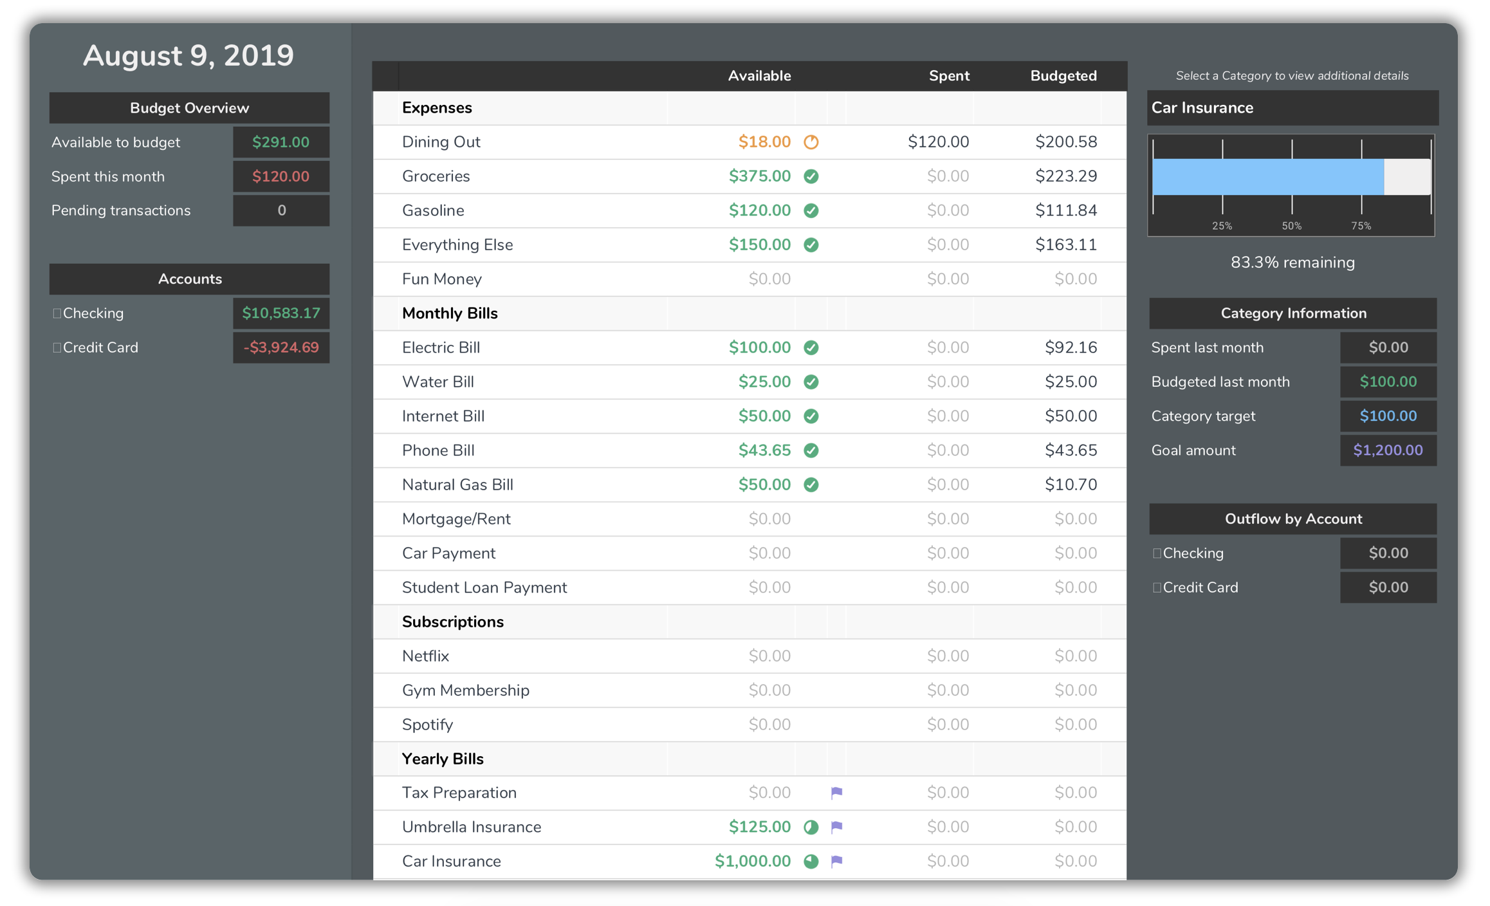Click the Available column header
The height and width of the screenshot is (906, 1490).
coord(759,76)
